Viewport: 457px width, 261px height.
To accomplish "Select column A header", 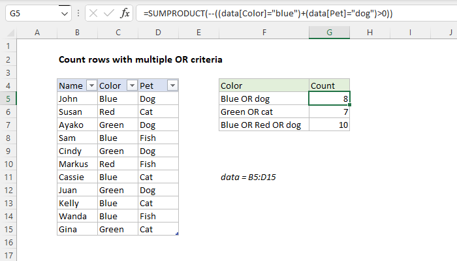I will pyautogui.click(x=37, y=33).
